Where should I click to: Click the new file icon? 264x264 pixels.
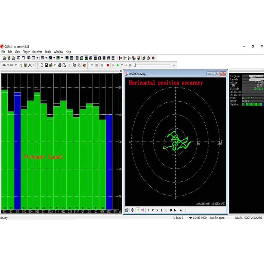[x=42, y=65]
